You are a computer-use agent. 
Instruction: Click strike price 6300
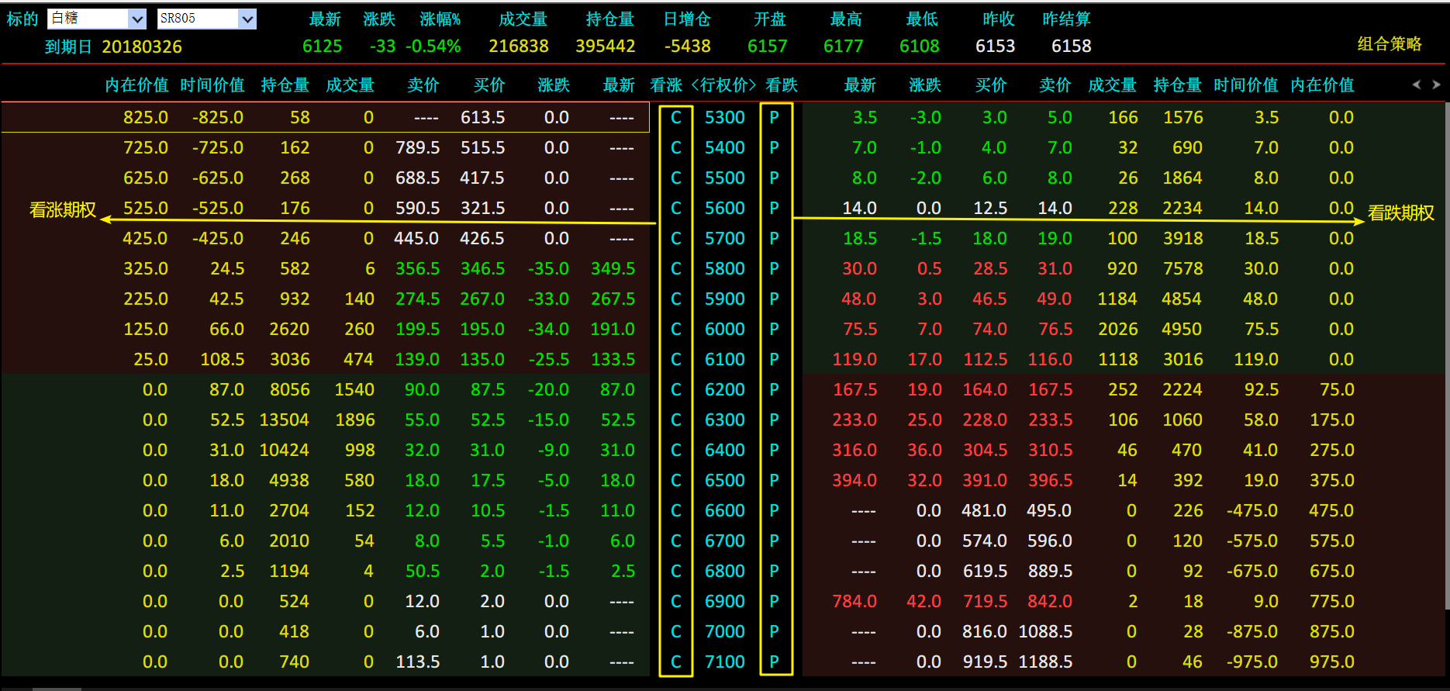(x=725, y=420)
